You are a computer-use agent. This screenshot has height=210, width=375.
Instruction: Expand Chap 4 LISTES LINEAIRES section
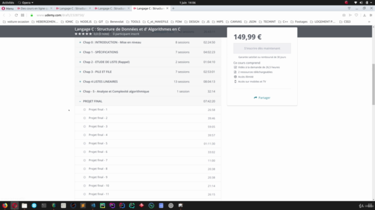point(148,82)
